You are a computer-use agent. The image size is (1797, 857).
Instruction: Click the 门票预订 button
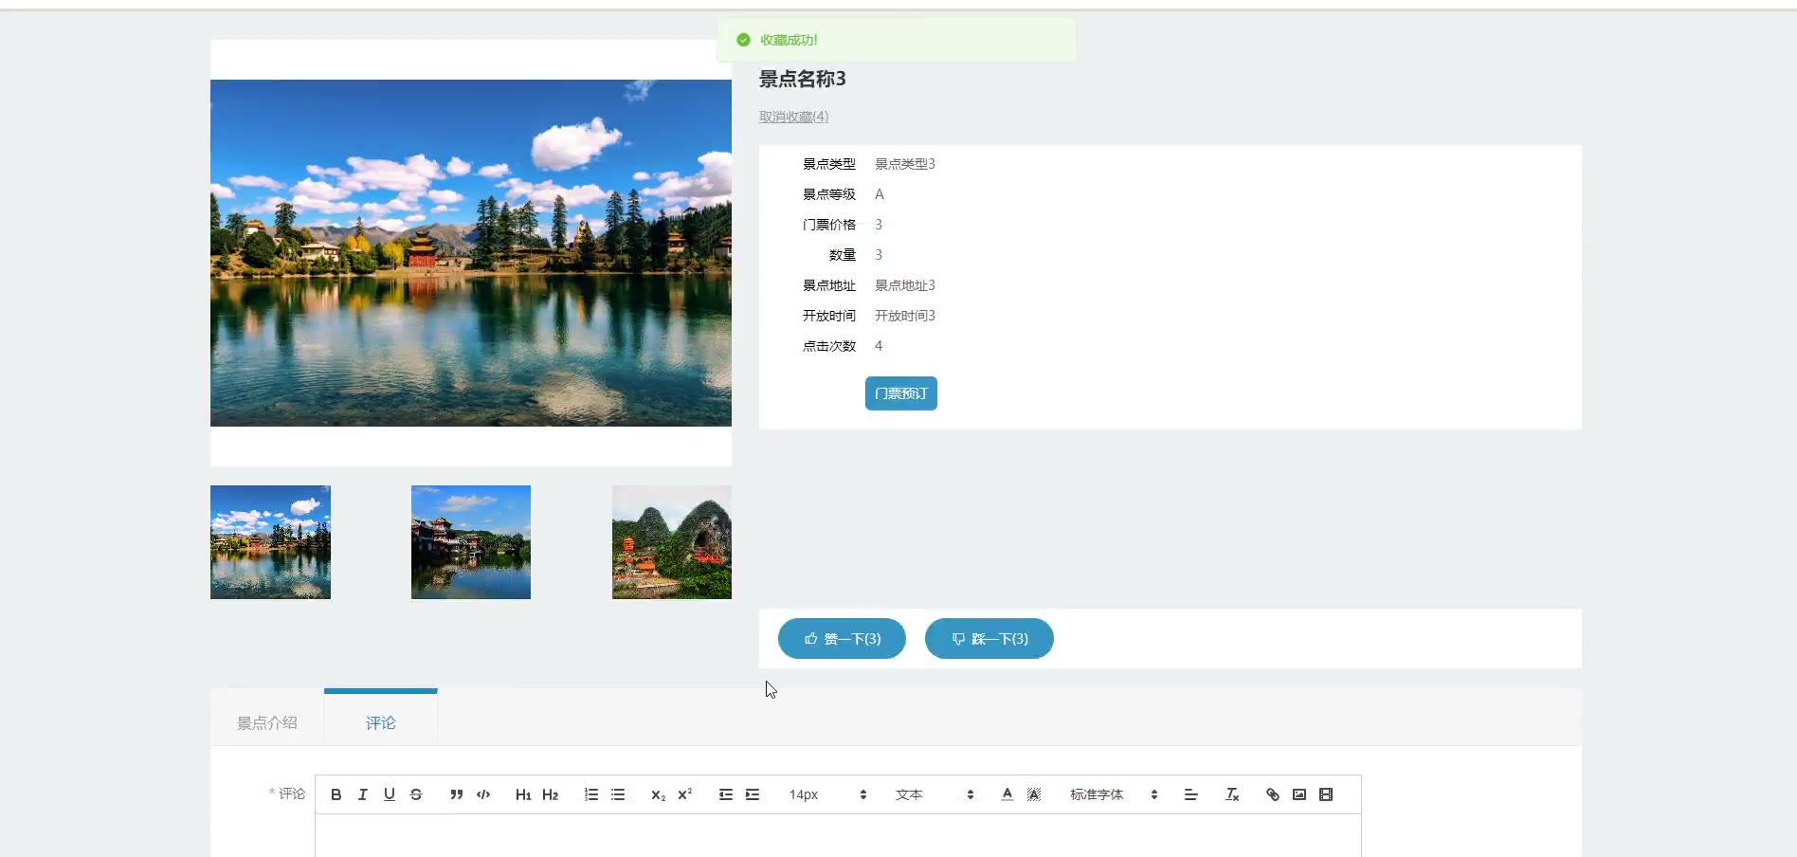point(901,393)
